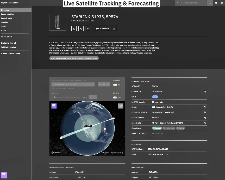
Task: Click the play reverse control
Action: click(x=104, y=85)
